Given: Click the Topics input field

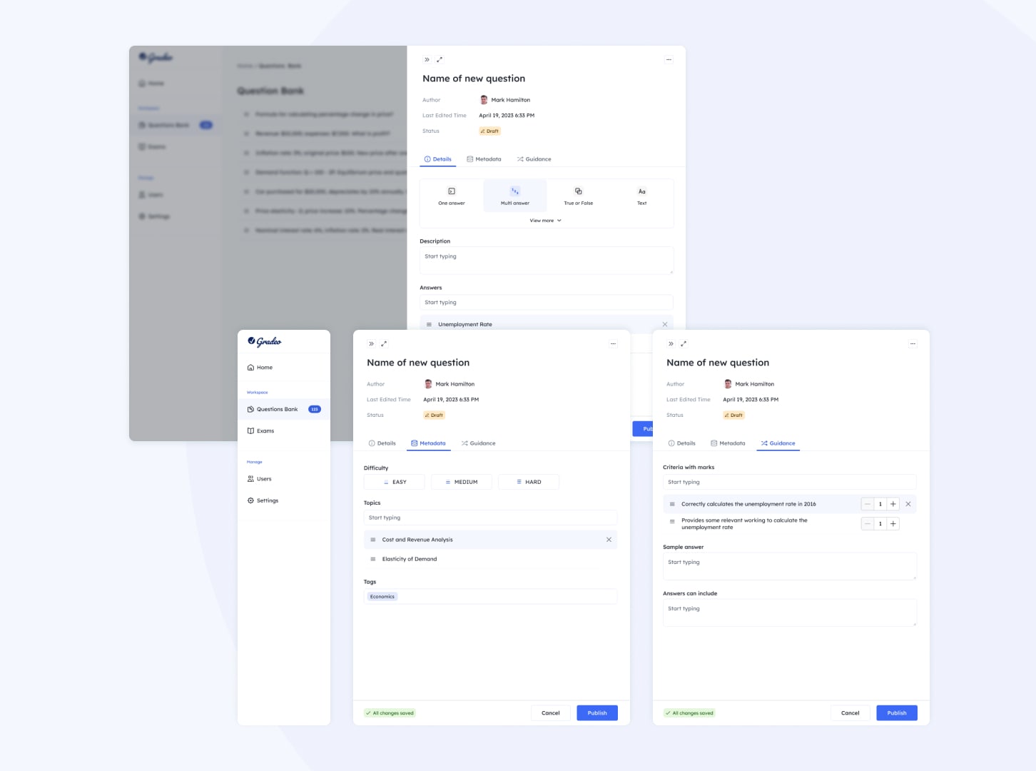Looking at the screenshot, I should tap(490, 518).
